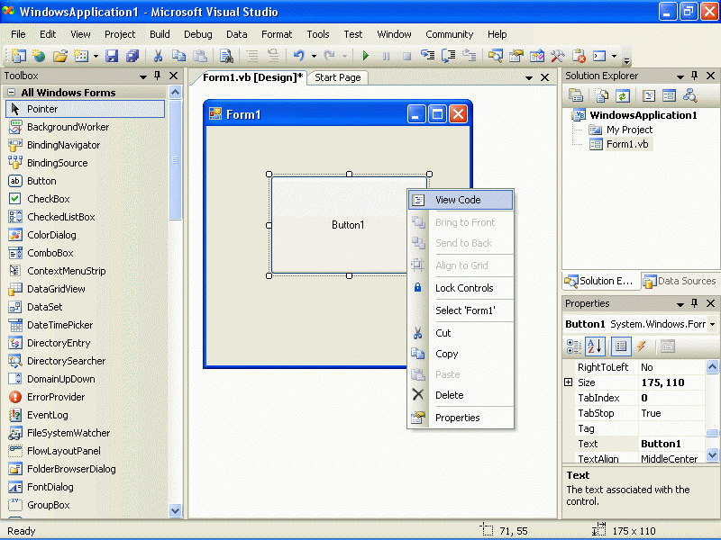Click the Step Over toolbar icon
The height and width of the screenshot is (540, 721).
pos(448,56)
